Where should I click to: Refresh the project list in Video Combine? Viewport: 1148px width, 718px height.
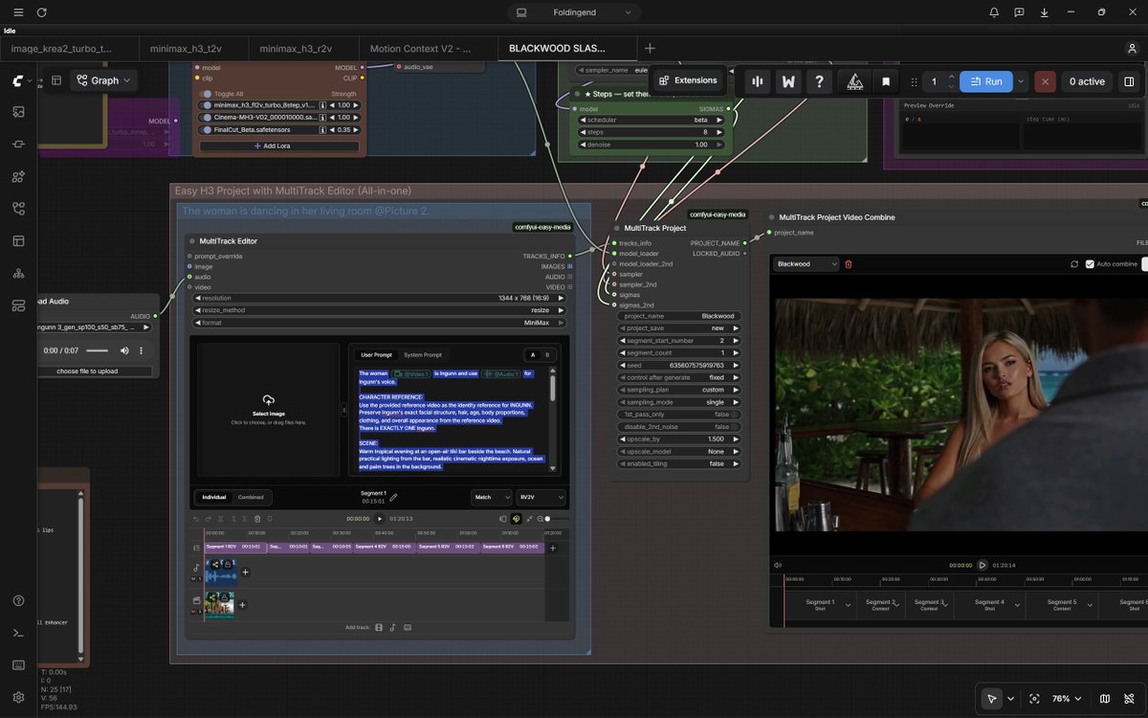[x=1074, y=264]
